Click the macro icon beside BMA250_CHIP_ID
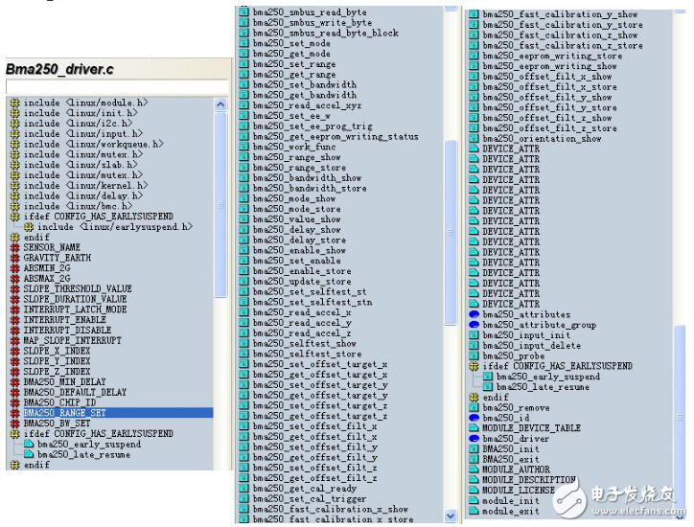Viewport: 694px width, 527px height. [x=14, y=402]
